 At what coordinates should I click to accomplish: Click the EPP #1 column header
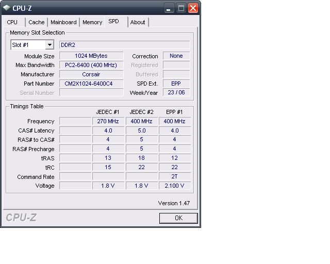click(174, 112)
